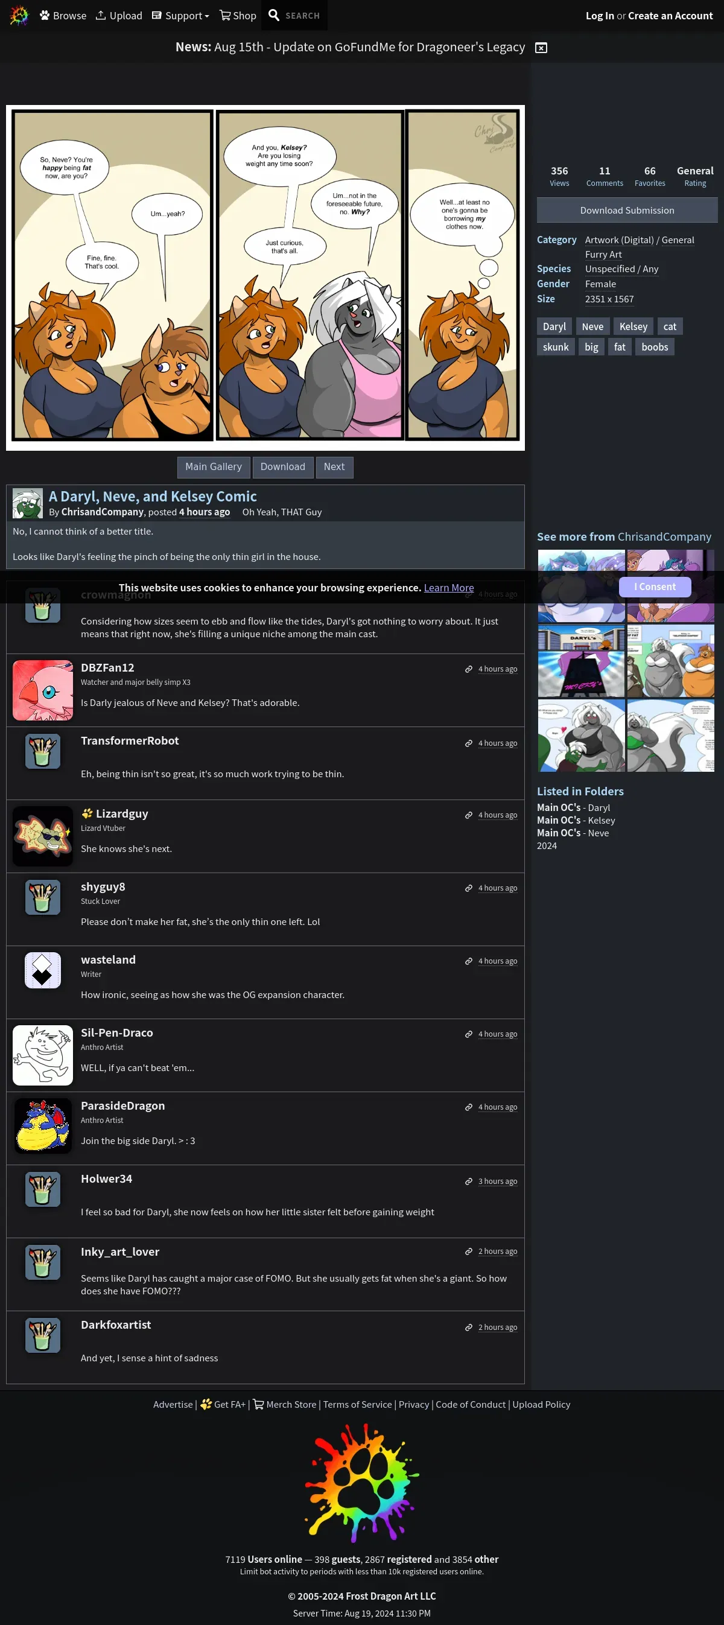724x1625 pixels.
Task: Click paw badge next to Lizardguy
Action: click(87, 814)
